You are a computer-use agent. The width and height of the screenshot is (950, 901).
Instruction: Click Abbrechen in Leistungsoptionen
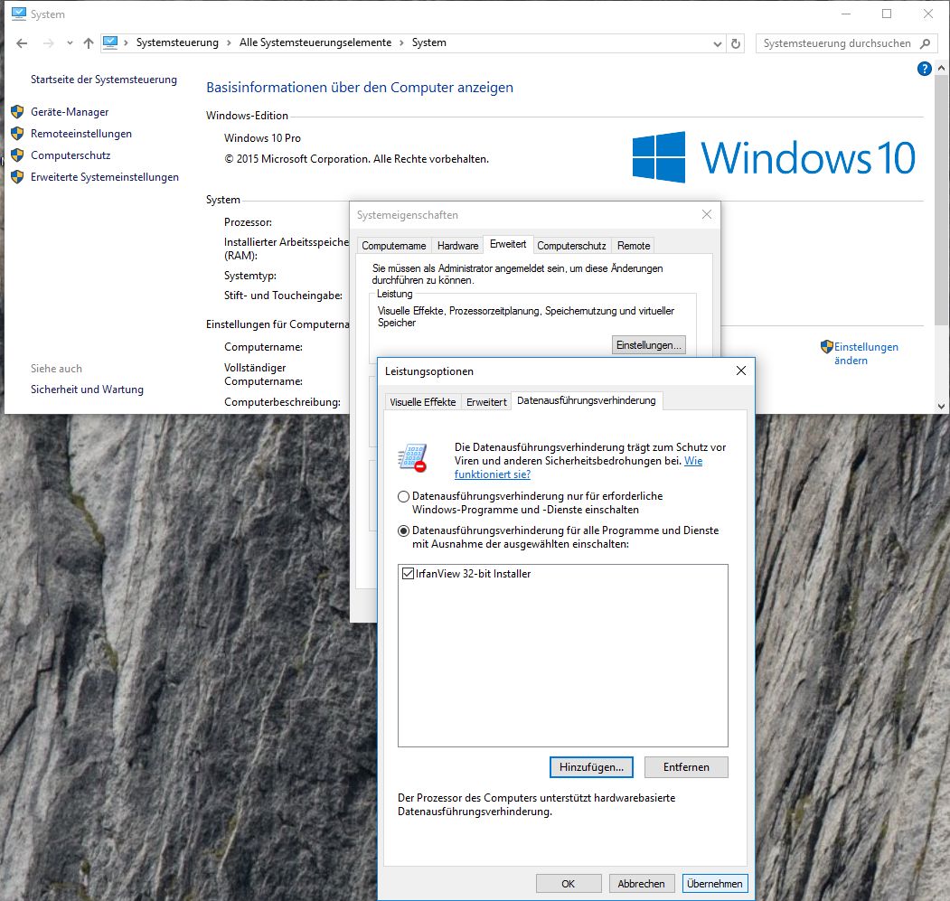pyautogui.click(x=641, y=884)
